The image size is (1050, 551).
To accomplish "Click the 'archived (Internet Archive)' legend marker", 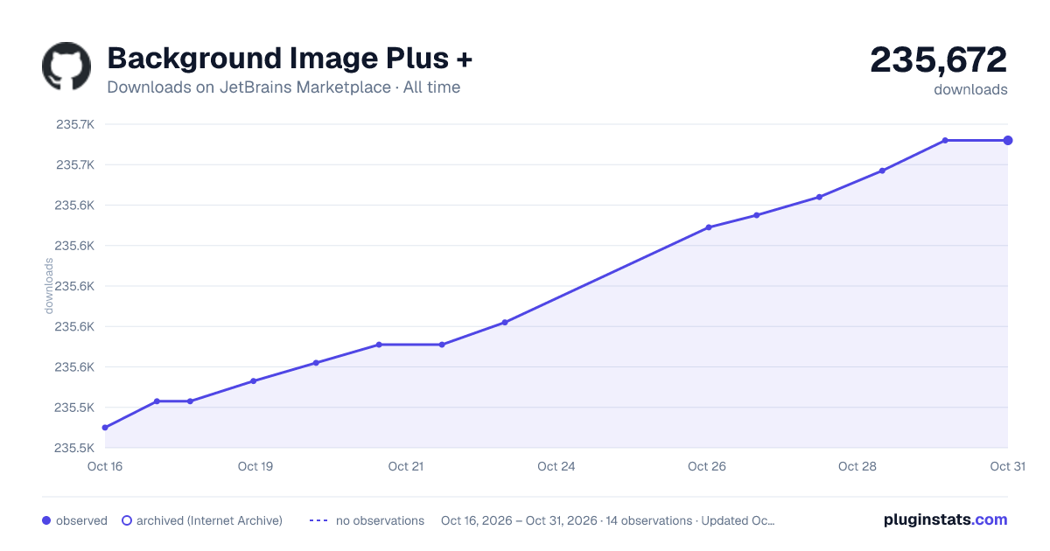I will point(126,520).
